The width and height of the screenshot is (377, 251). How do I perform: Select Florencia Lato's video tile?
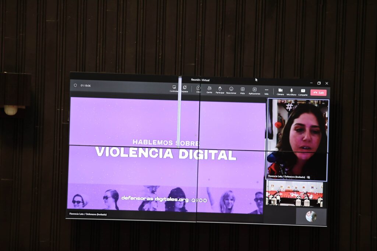tap(297, 139)
